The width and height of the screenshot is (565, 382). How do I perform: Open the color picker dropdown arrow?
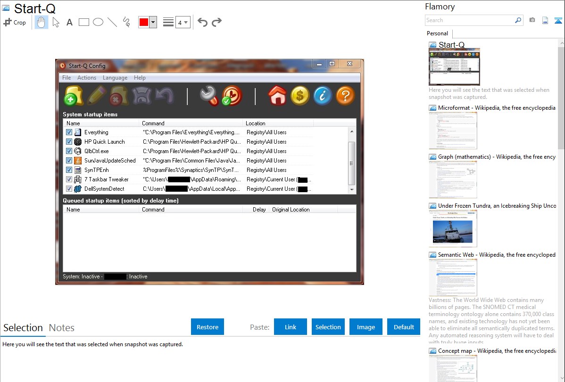click(153, 22)
